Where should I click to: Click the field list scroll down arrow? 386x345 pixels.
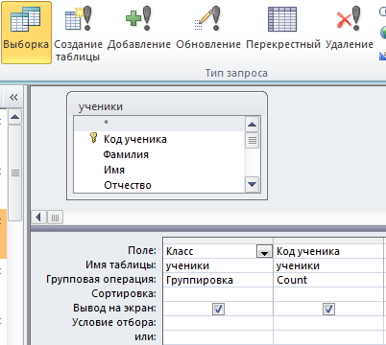click(x=253, y=185)
